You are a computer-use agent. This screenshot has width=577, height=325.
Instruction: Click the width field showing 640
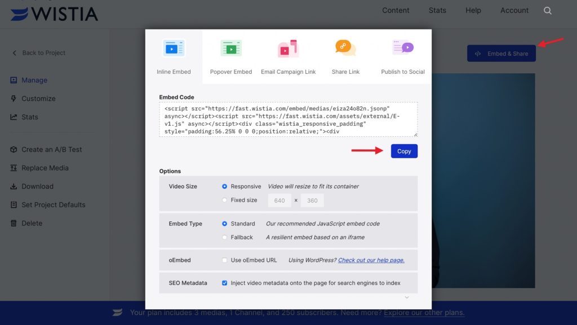pyautogui.click(x=279, y=201)
